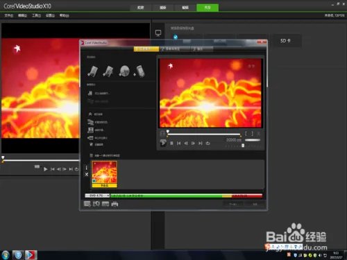Click the fourth bottom-left printer-like icon in dialog

tap(115, 204)
